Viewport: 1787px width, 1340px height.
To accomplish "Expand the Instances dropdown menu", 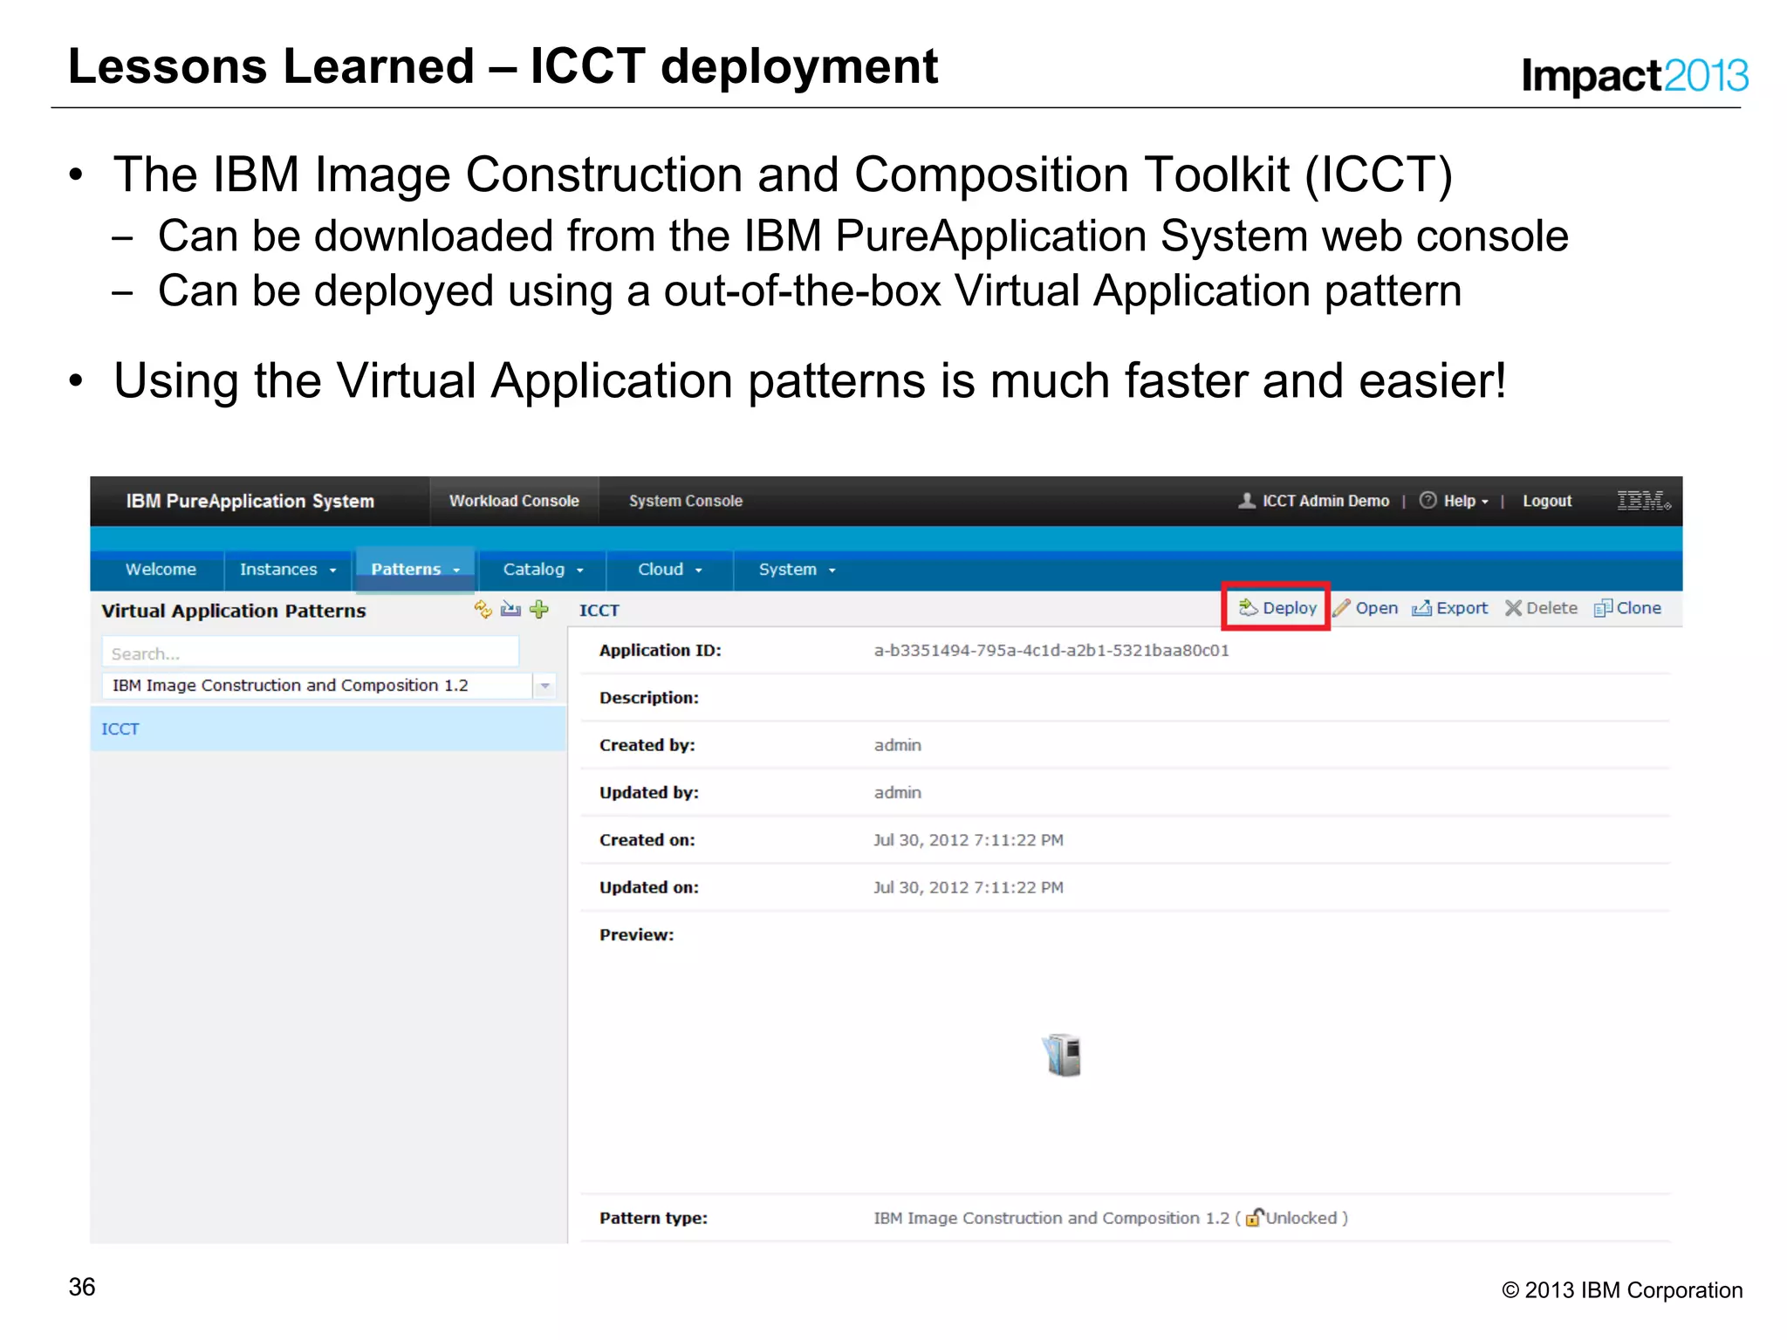I will (x=288, y=570).
